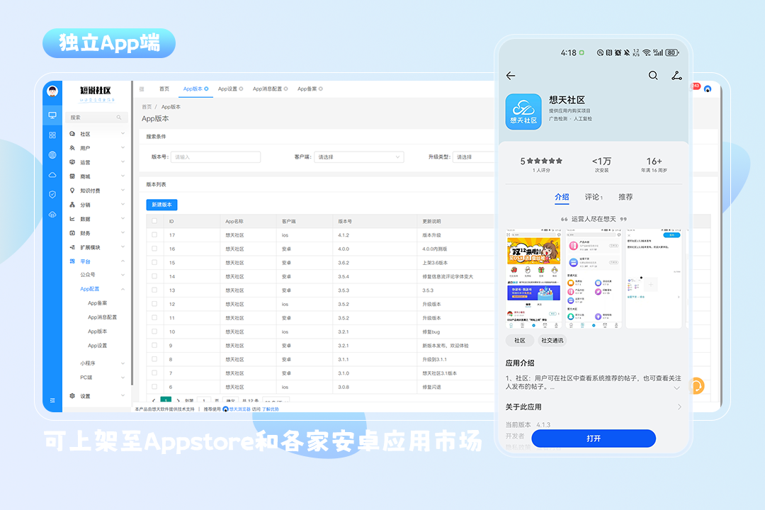Open the 升级类型 dropdown selector
The width and height of the screenshot is (765, 510).
[x=474, y=157]
